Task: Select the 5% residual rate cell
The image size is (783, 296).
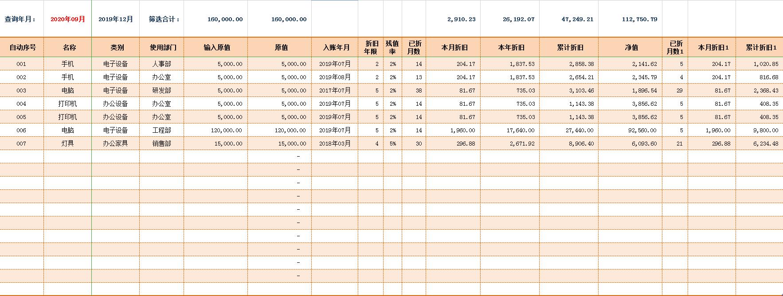Action: (393, 144)
